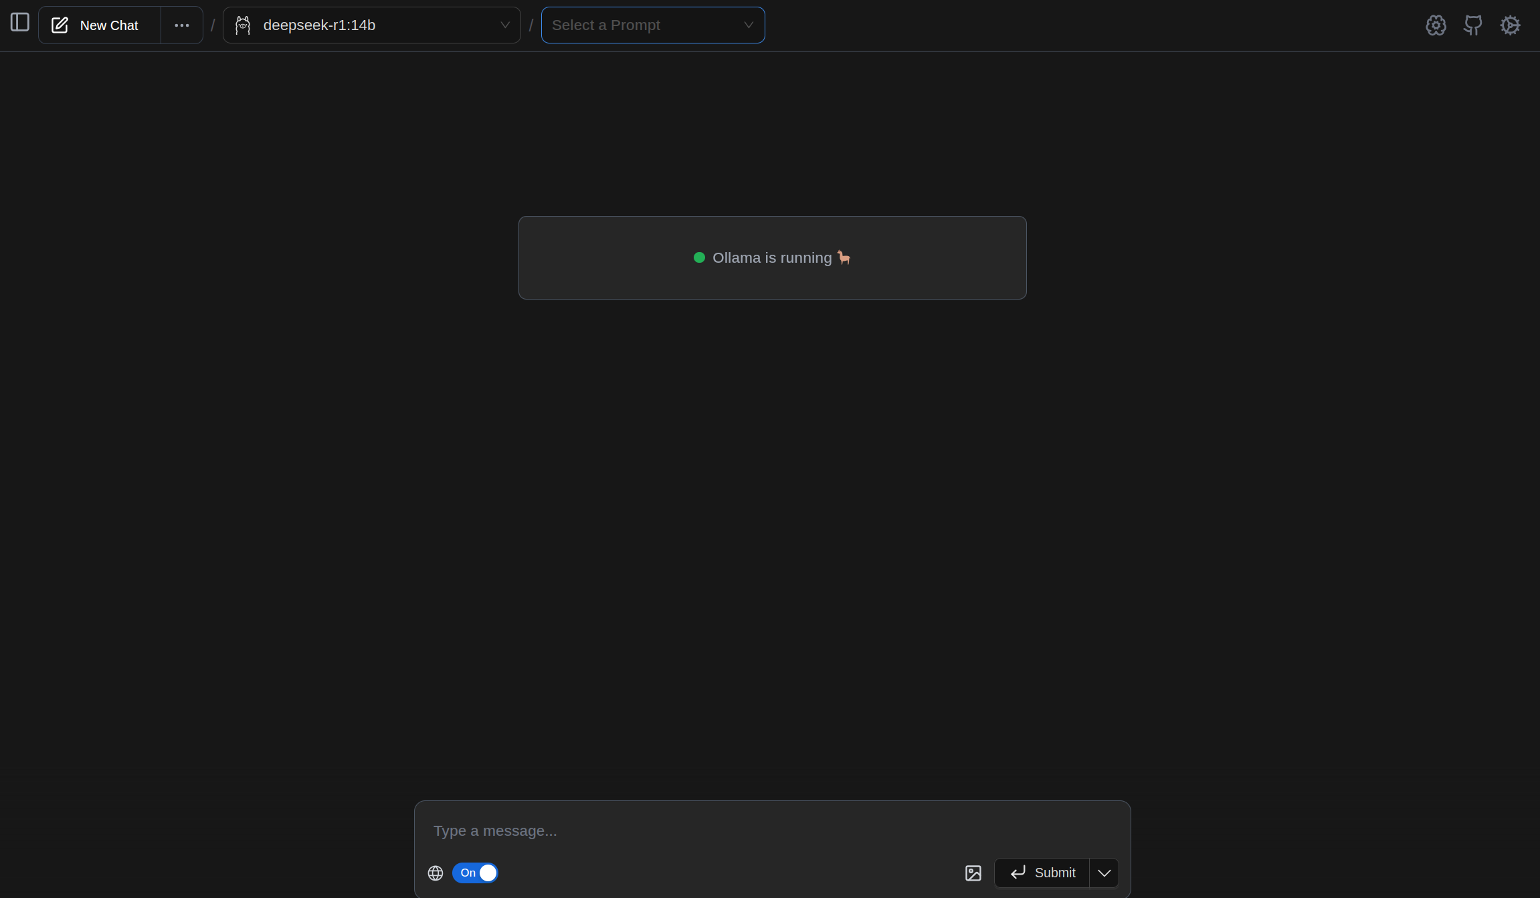Open the Submit button's dropdown chevron
Image resolution: width=1540 pixels, height=898 pixels.
point(1104,873)
